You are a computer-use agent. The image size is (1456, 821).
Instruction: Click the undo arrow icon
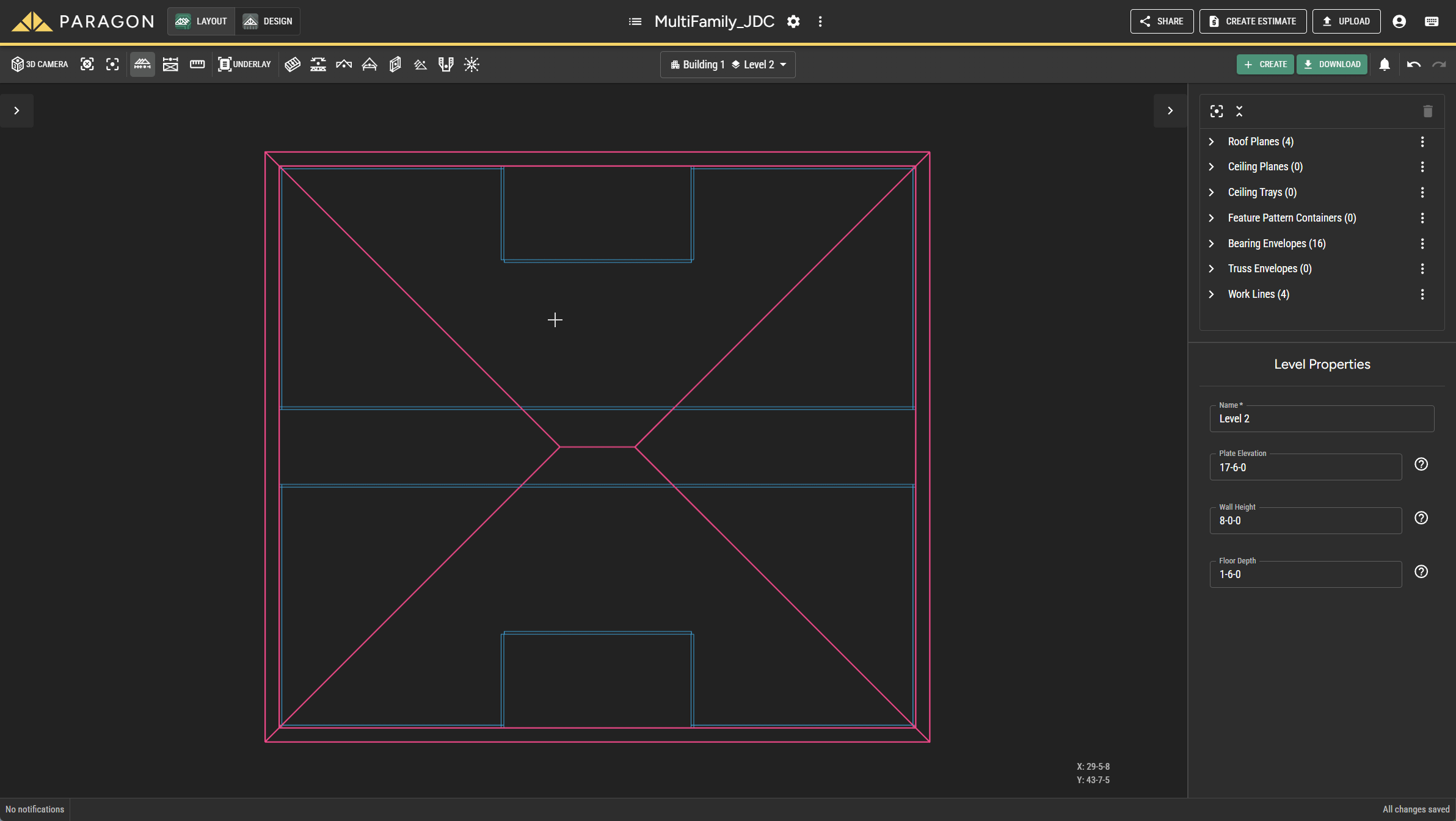[1413, 64]
